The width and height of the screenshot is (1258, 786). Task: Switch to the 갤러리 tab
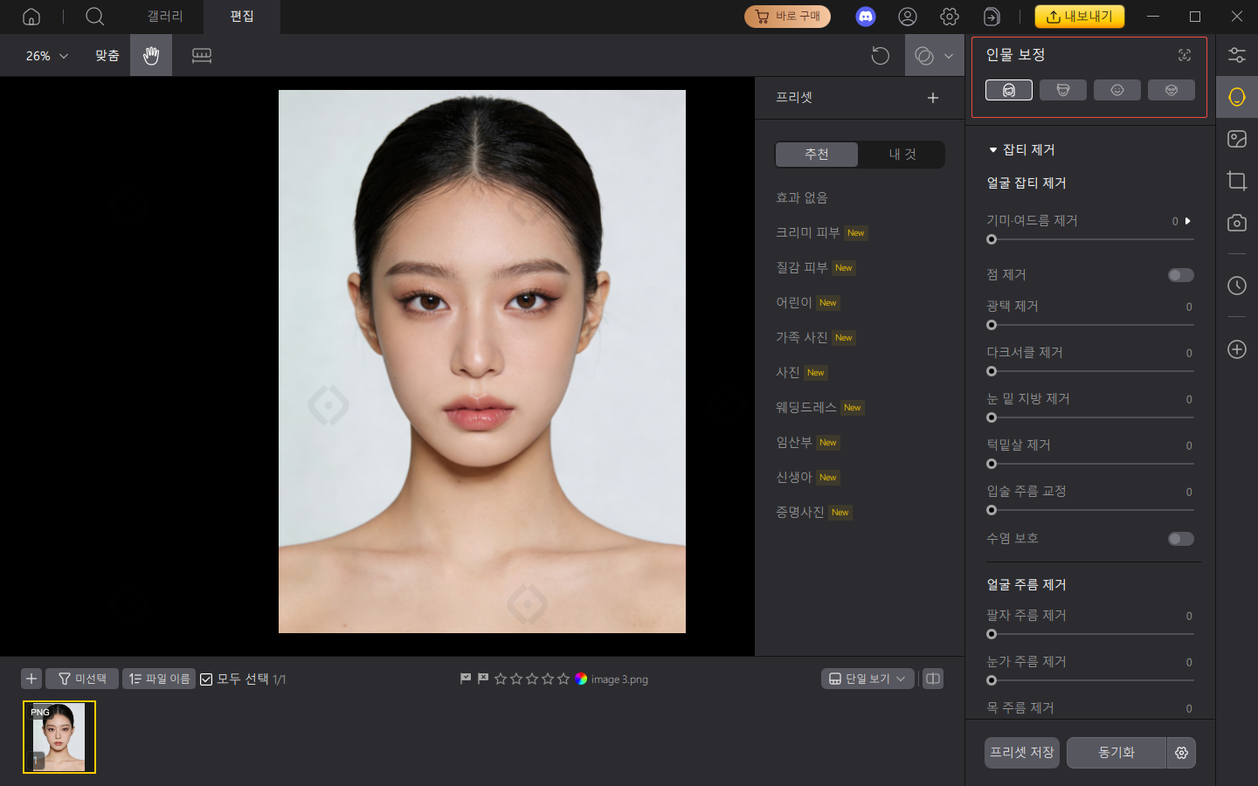click(164, 16)
